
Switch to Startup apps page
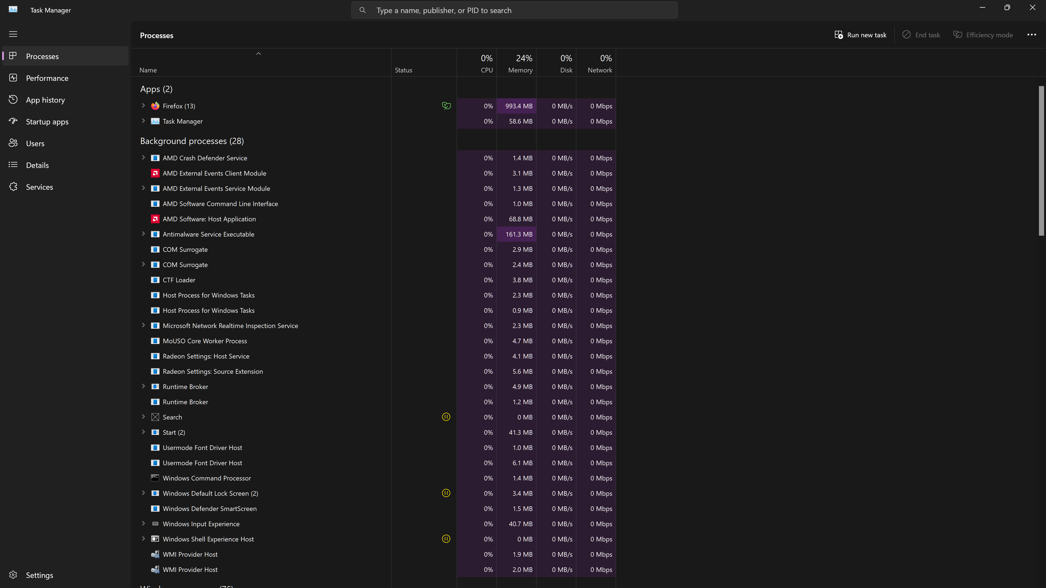tap(65, 122)
